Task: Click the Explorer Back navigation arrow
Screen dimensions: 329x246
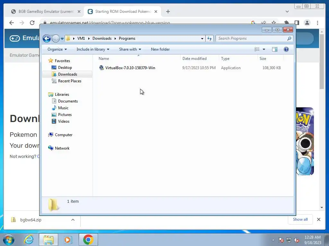Action: point(47,38)
